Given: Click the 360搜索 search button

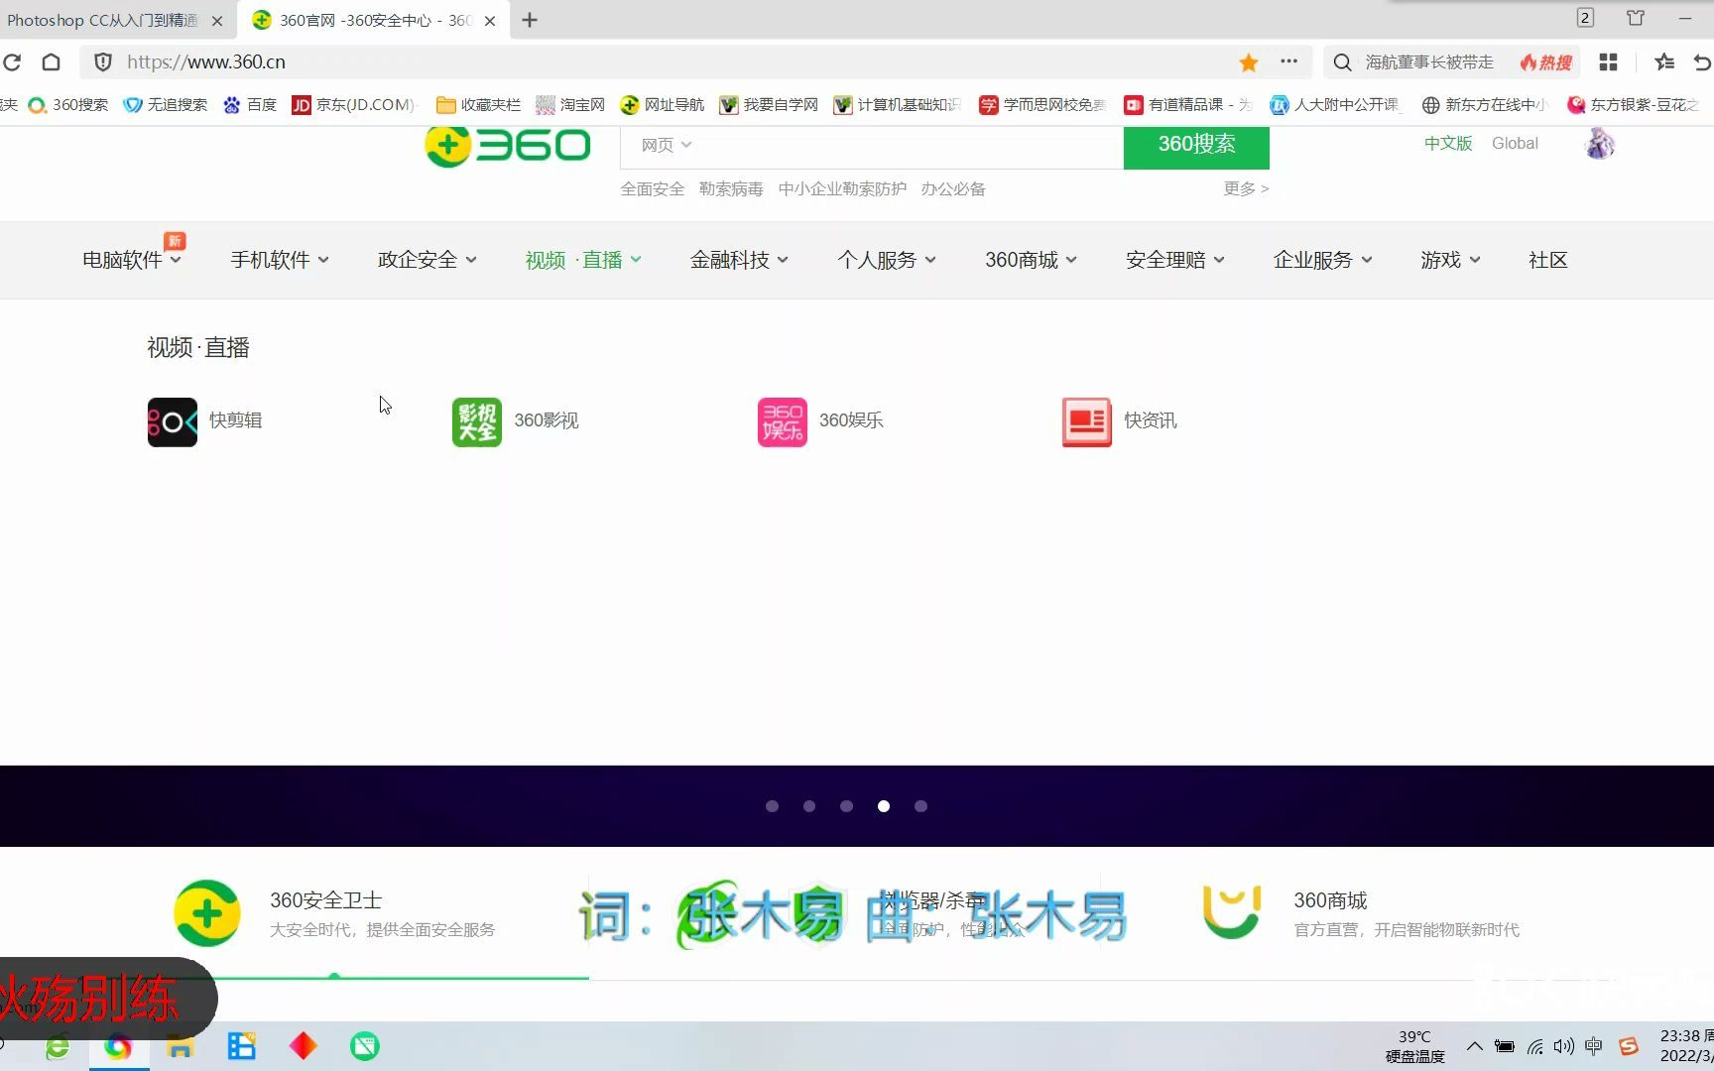Looking at the screenshot, I should coord(1195,145).
